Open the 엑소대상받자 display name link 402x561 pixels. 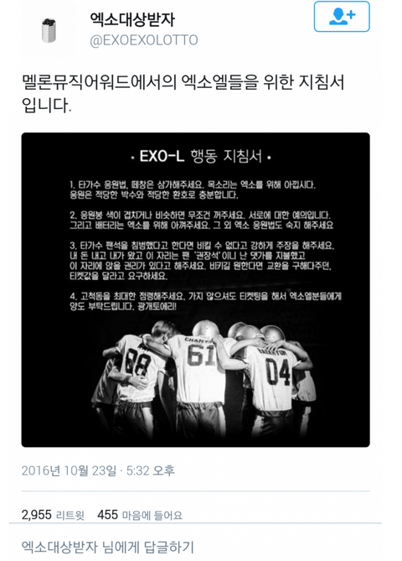[x=132, y=19]
